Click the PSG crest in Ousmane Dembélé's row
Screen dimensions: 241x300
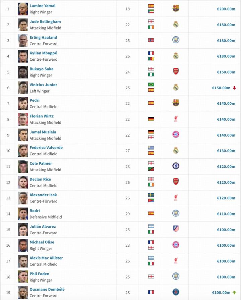coord(176,292)
